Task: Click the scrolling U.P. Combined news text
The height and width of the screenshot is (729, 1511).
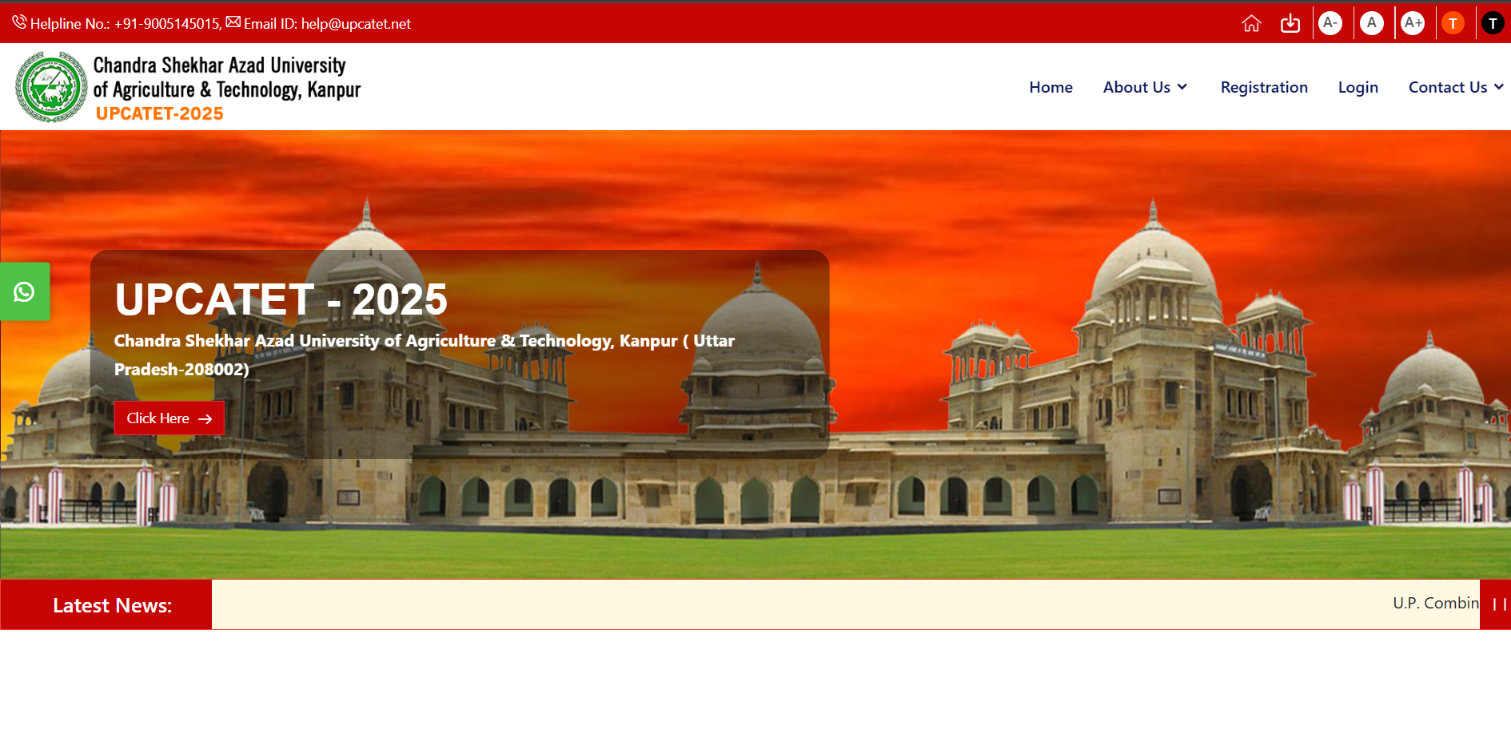Action: coord(1436,603)
